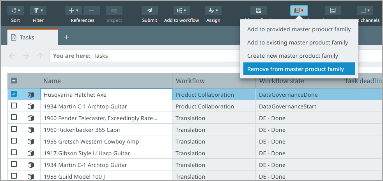The image size is (383, 181).
Task: Click the navigate forward arrow icon
Action: click(26, 56)
